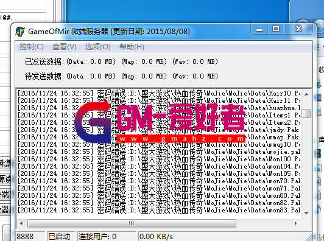Click the log list scroll-down arrow
This screenshot has width=324, height=241.
tap(306, 214)
